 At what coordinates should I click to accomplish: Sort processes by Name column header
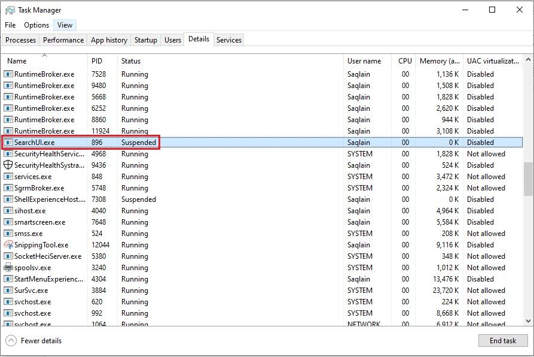pyautogui.click(x=17, y=61)
